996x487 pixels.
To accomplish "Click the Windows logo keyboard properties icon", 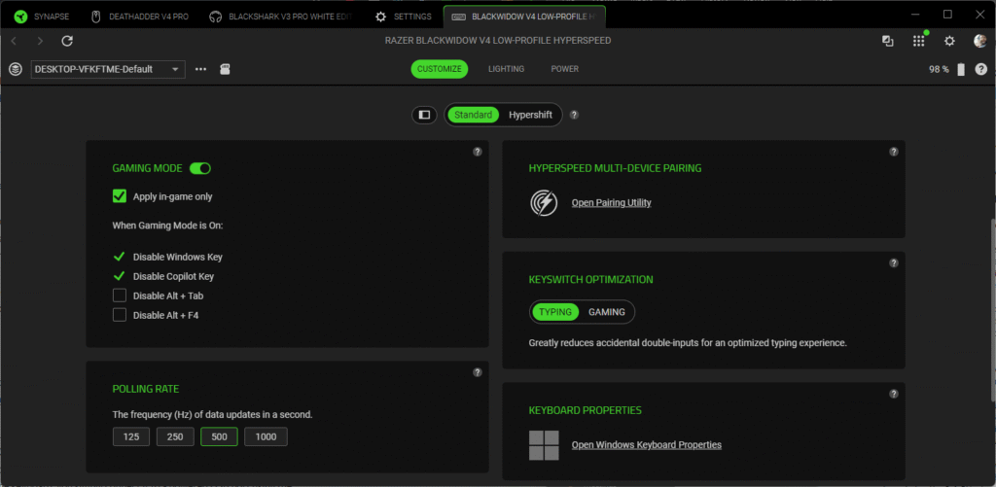I will [x=544, y=445].
